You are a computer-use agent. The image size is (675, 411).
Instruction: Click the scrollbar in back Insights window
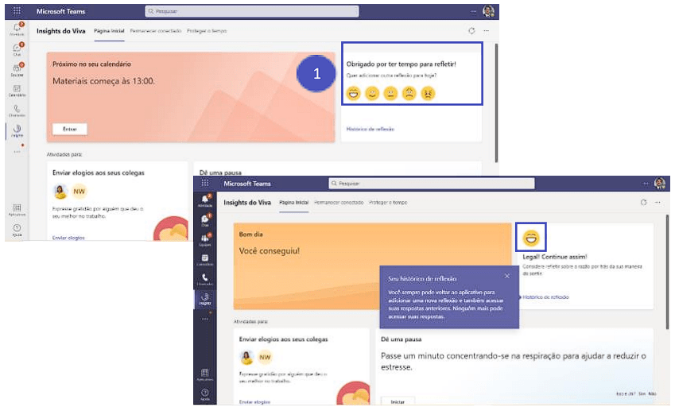[x=496, y=103]
